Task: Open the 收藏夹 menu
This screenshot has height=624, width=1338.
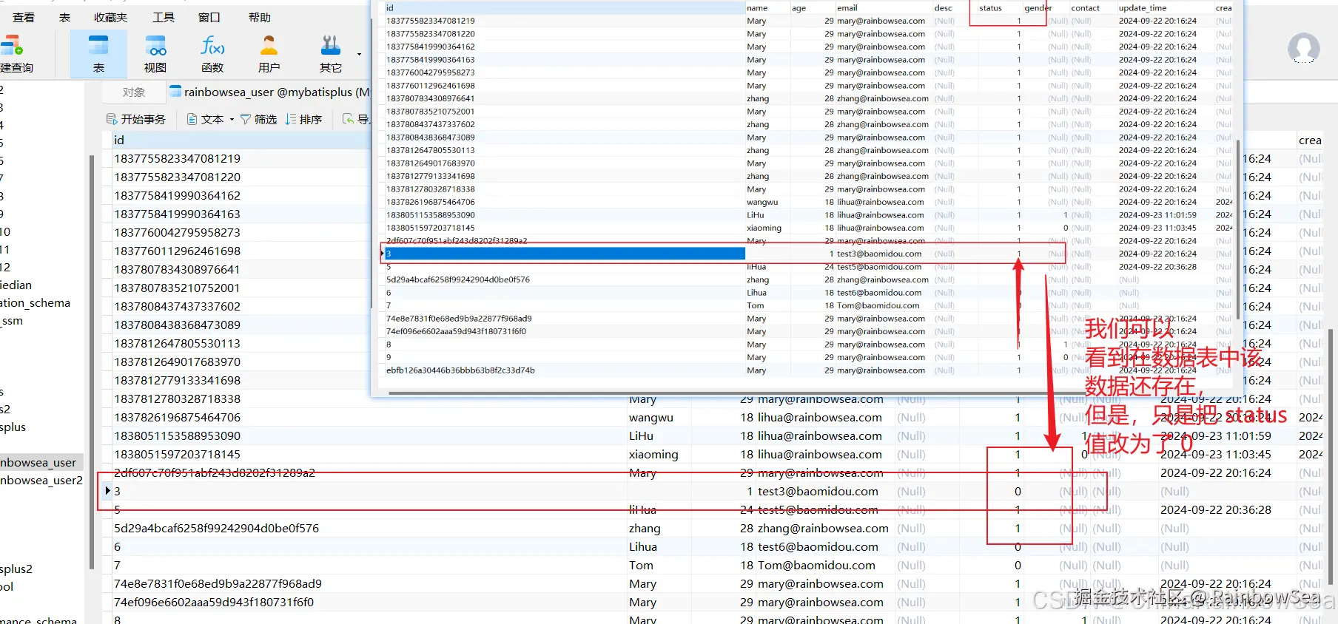Action: [111, 17]
